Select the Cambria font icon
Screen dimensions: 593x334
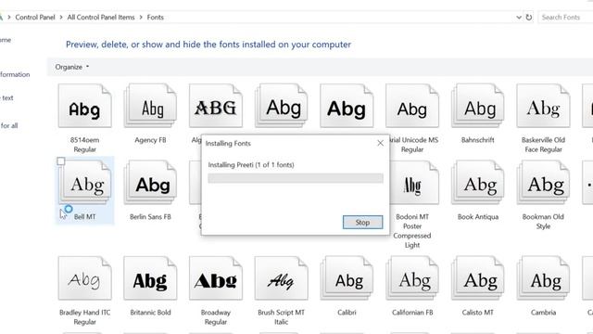543,278
